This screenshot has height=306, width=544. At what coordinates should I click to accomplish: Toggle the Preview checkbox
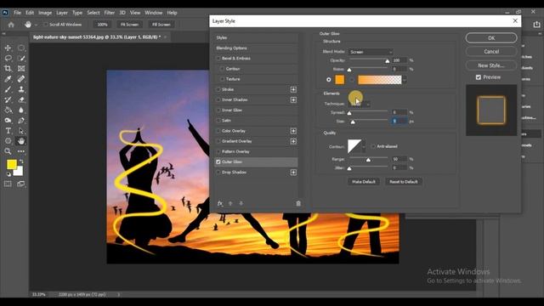pyautogui.click(x=479, y=77)
